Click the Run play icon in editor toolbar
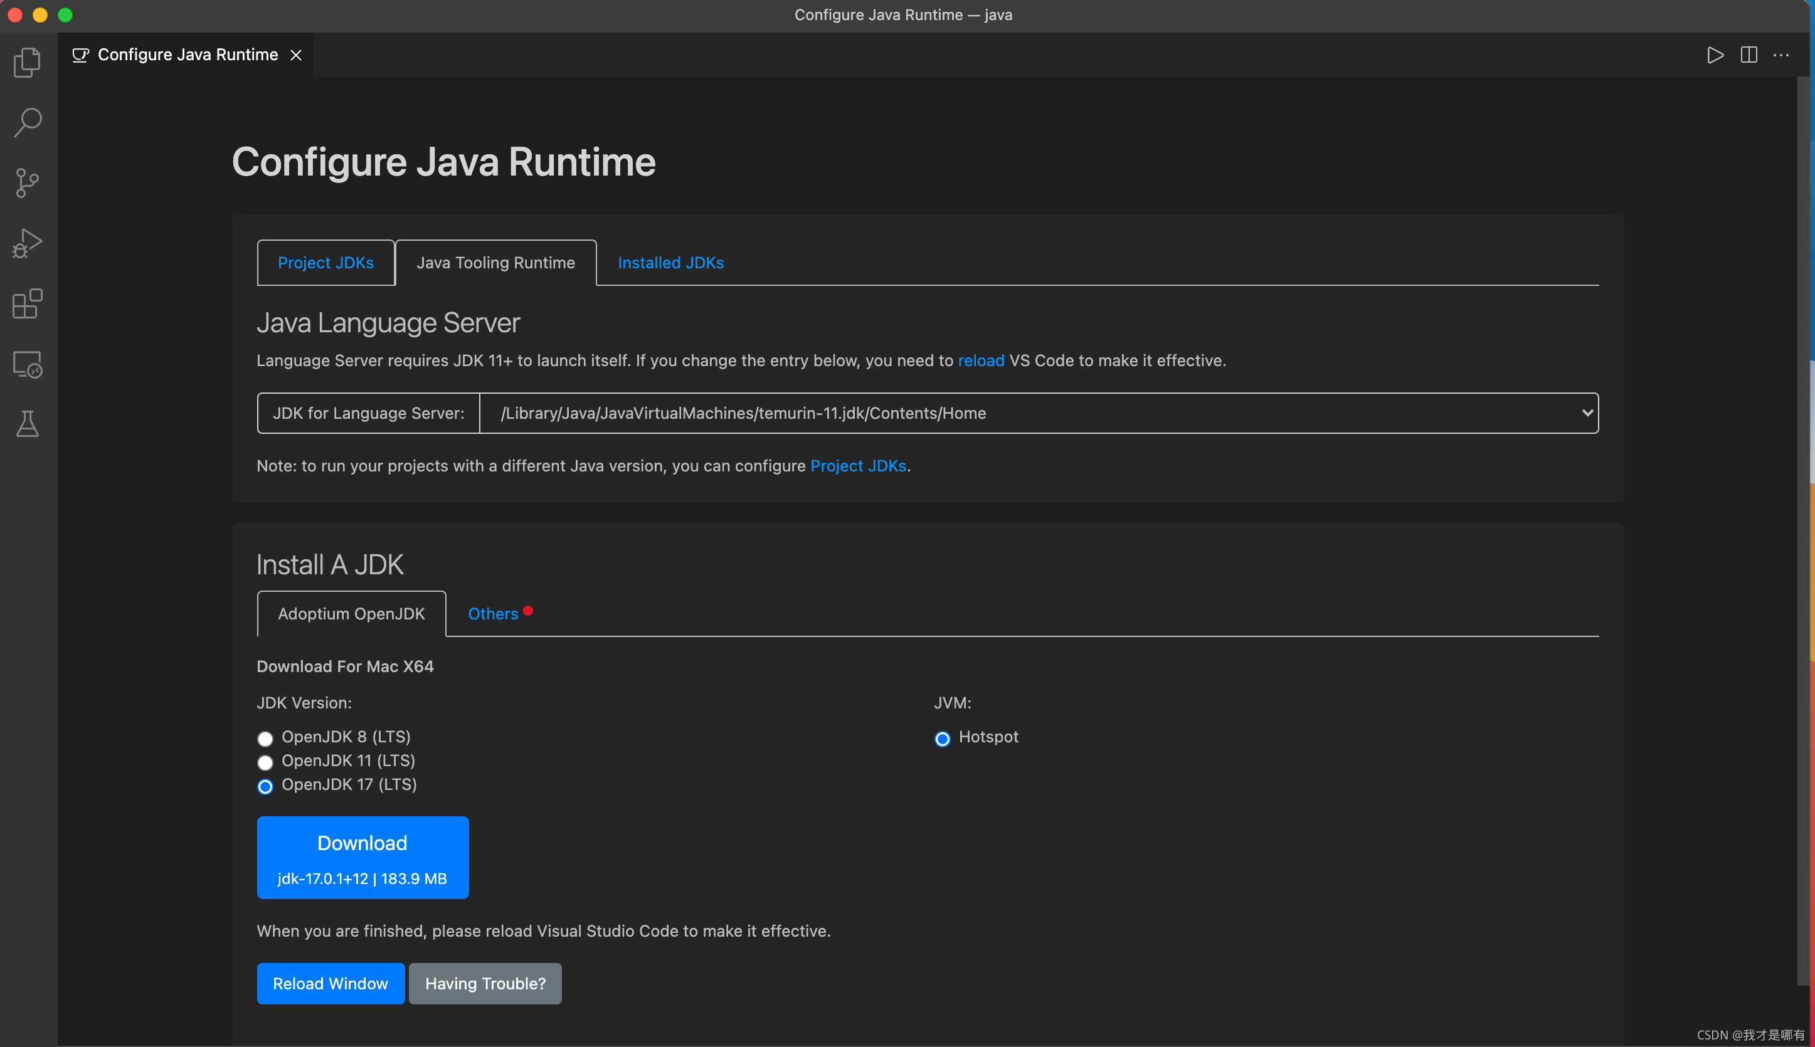Screen dimensions: 1815x1047 1715,55
